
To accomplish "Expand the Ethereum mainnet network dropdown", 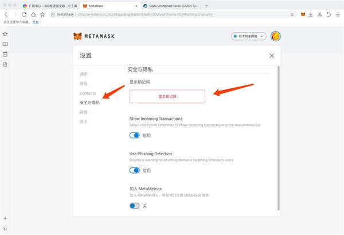I will (x=249, y=36).
